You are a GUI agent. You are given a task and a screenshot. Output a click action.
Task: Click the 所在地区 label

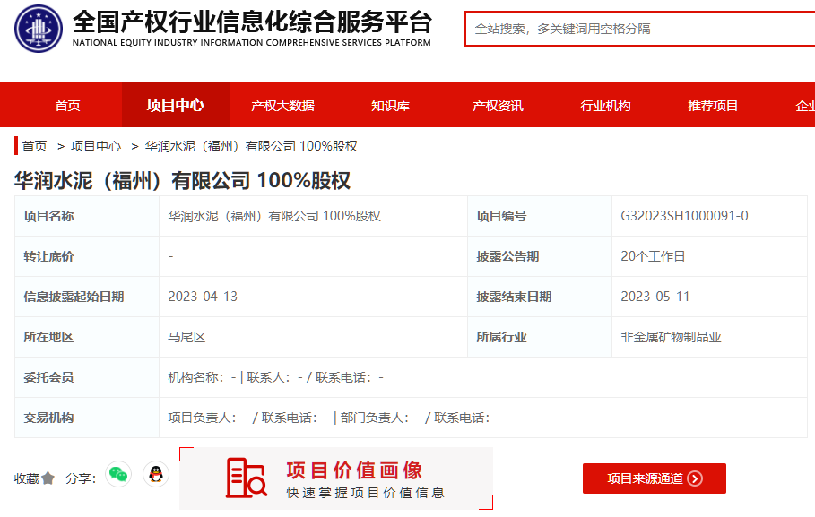click(48, 337)
